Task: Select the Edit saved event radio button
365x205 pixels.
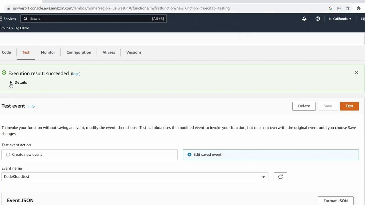Action: pyautogui.click(x=189, y=155)
